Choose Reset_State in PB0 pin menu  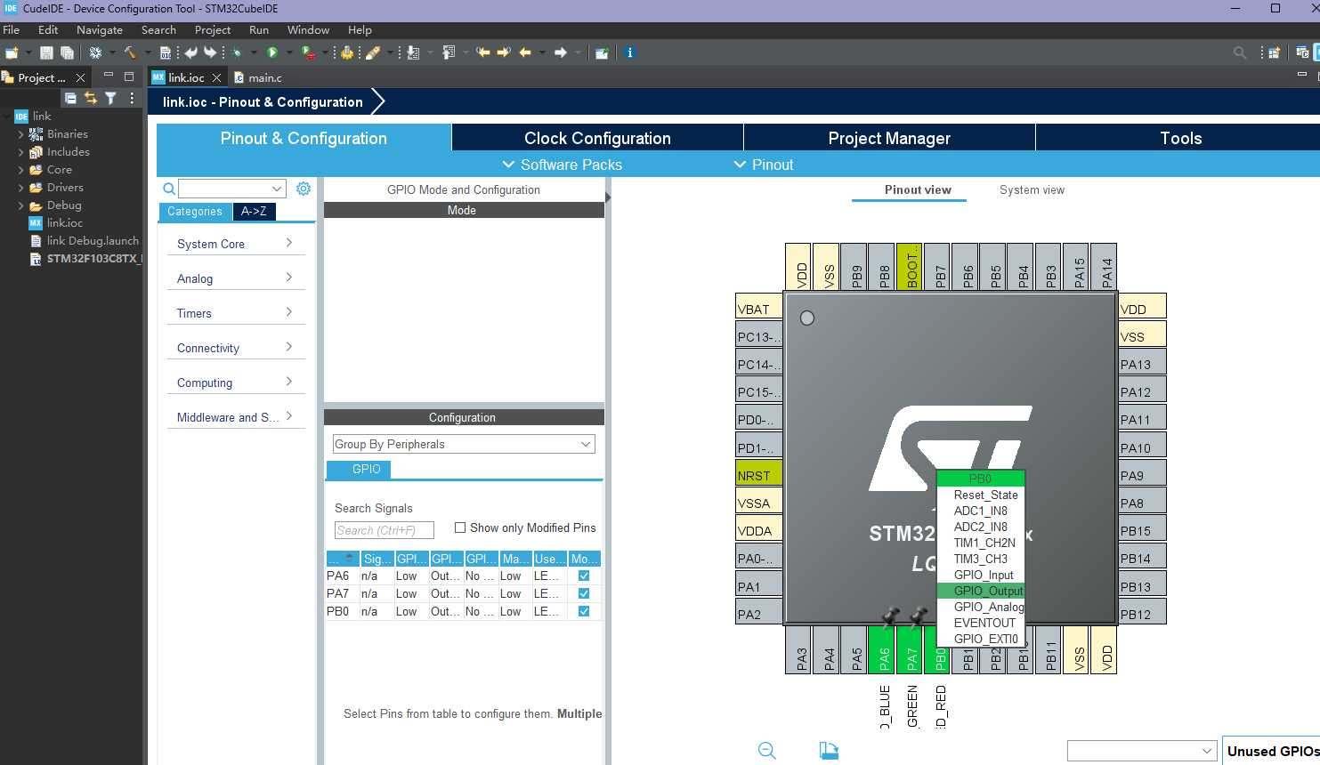985,495
